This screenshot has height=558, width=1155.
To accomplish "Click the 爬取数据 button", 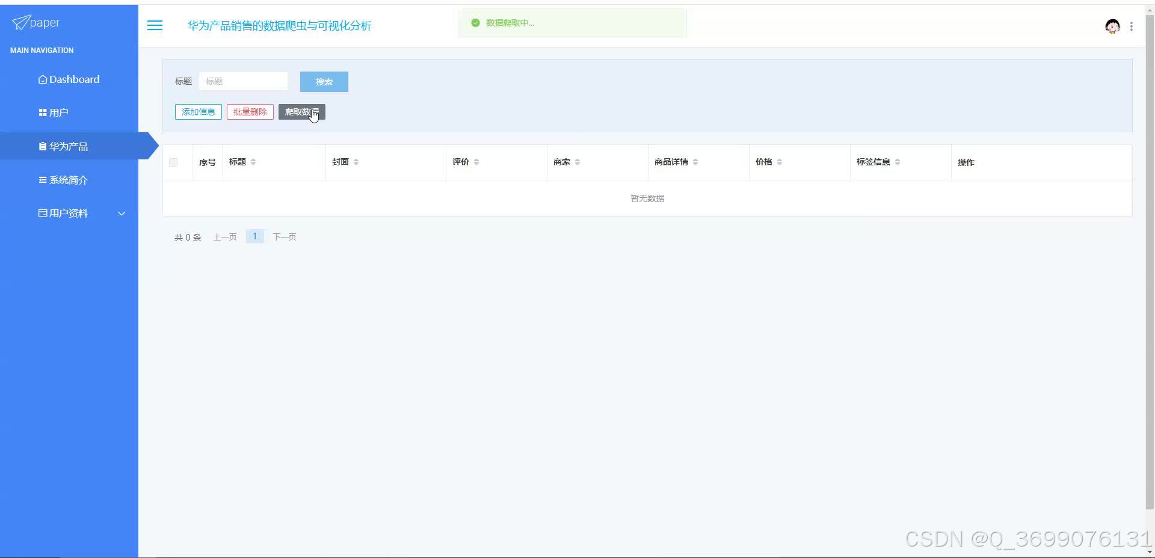I will click(302, 112).
